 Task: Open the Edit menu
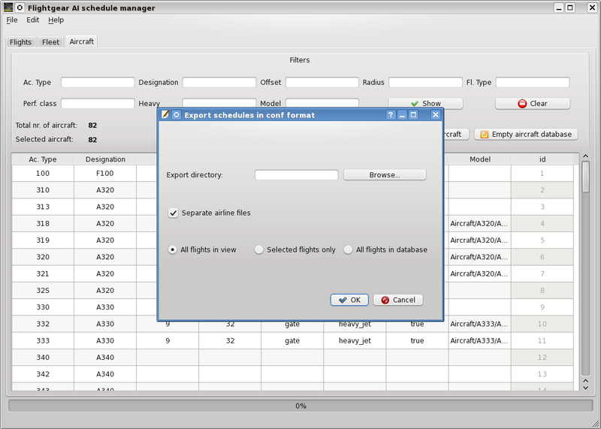coord(32,20)
